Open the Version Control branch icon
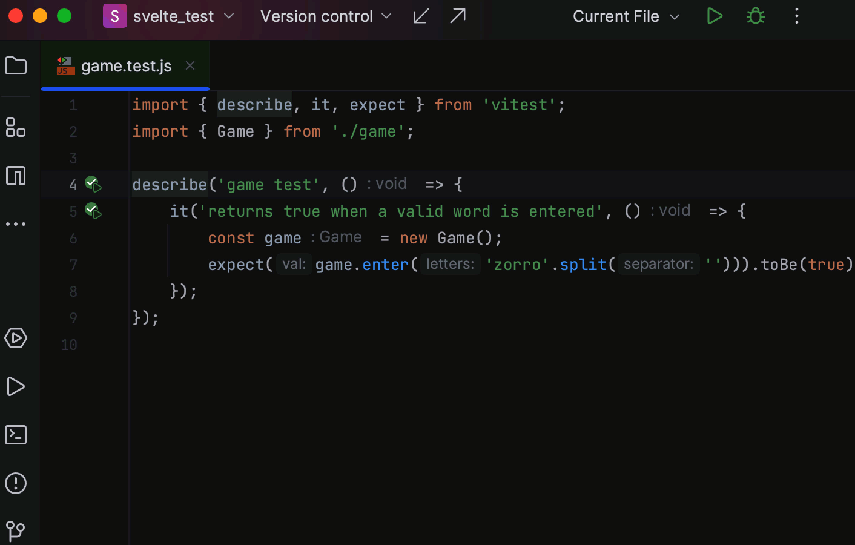 point(16,530)
